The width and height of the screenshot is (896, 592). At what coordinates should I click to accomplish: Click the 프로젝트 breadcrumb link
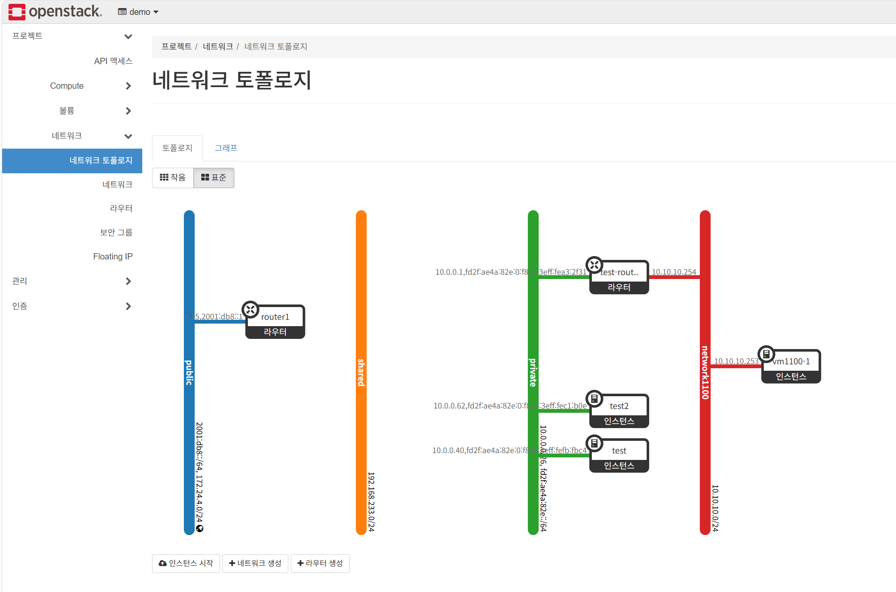tap(176, 46)
